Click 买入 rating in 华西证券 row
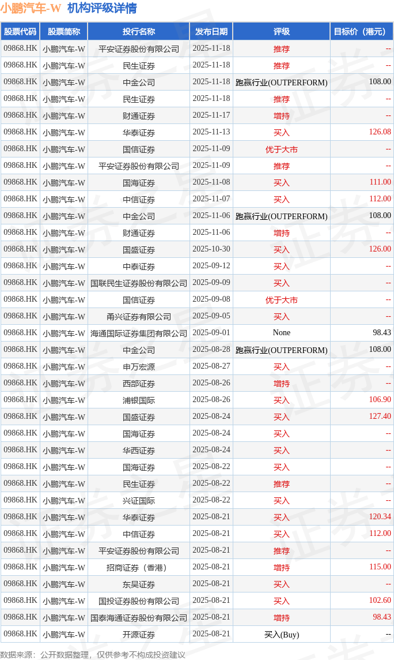This screenshot has height=660, width=394. coord(282,451)
